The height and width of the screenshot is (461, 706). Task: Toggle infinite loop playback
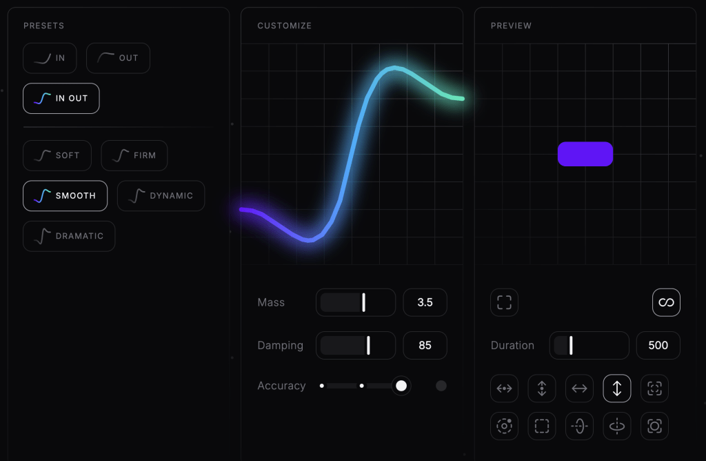(666, 302)
